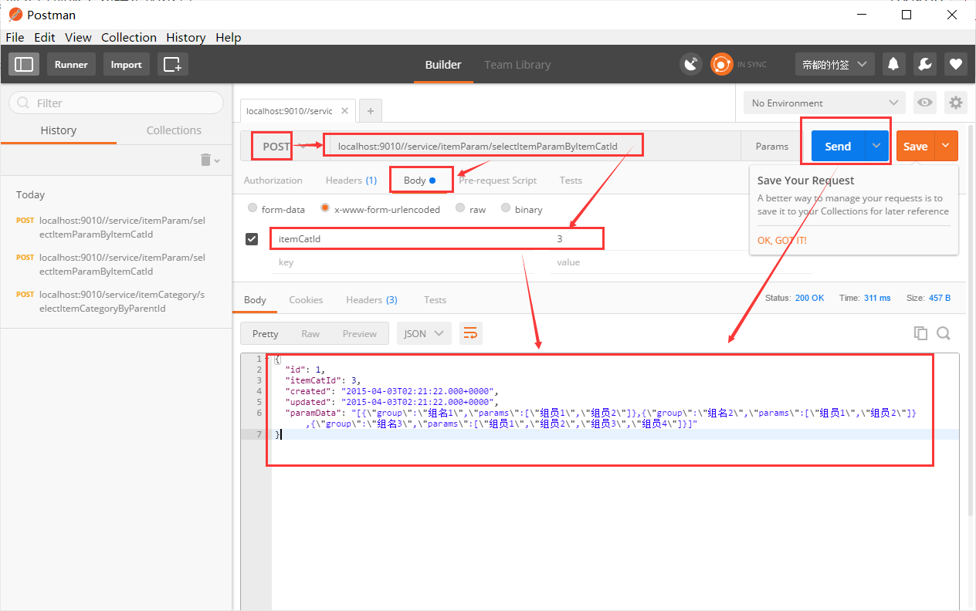Open the File menu
The height and width of the screenshot is (611, 976).
(15, 37)
